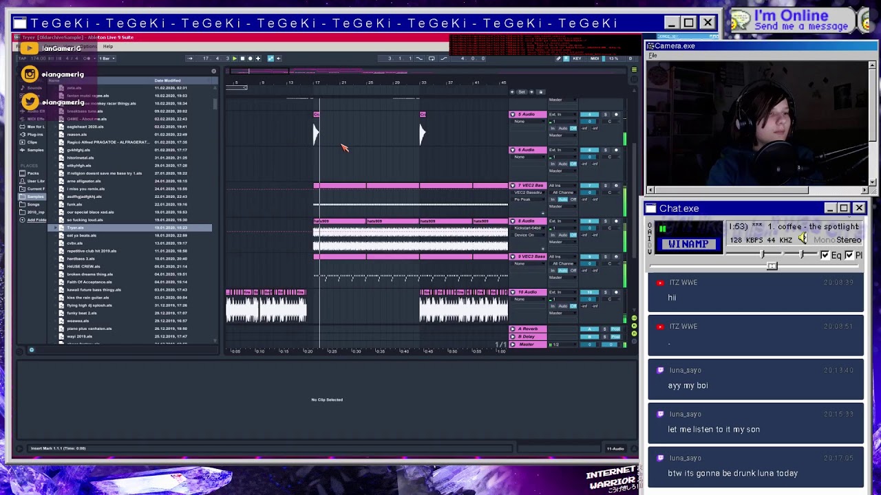Click the 11-Audio track status label
881x495 pixels.
tap(615, 449)
